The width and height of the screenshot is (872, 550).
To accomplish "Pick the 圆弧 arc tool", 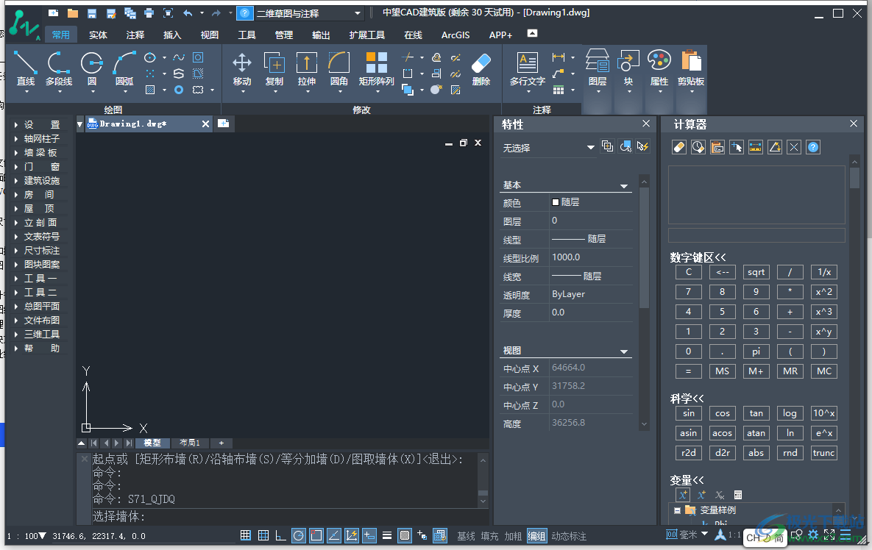I will [x=124, y=69].
